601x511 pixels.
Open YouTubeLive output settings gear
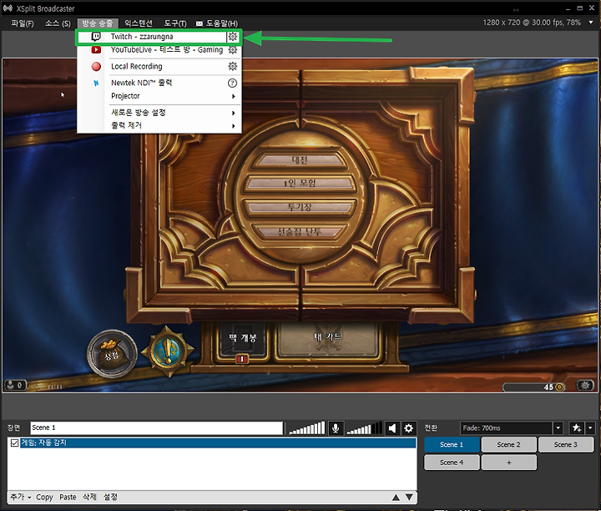point(232,50)
